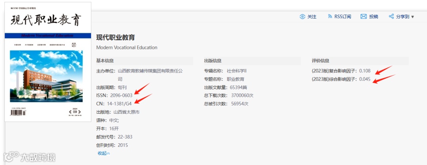The width and height of the screenshot is (427, 165).
Task: Click total downloads 3700060次
Action: pos(242,96)
